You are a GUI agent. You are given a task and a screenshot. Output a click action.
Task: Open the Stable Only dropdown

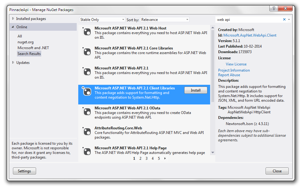point(102,20)
